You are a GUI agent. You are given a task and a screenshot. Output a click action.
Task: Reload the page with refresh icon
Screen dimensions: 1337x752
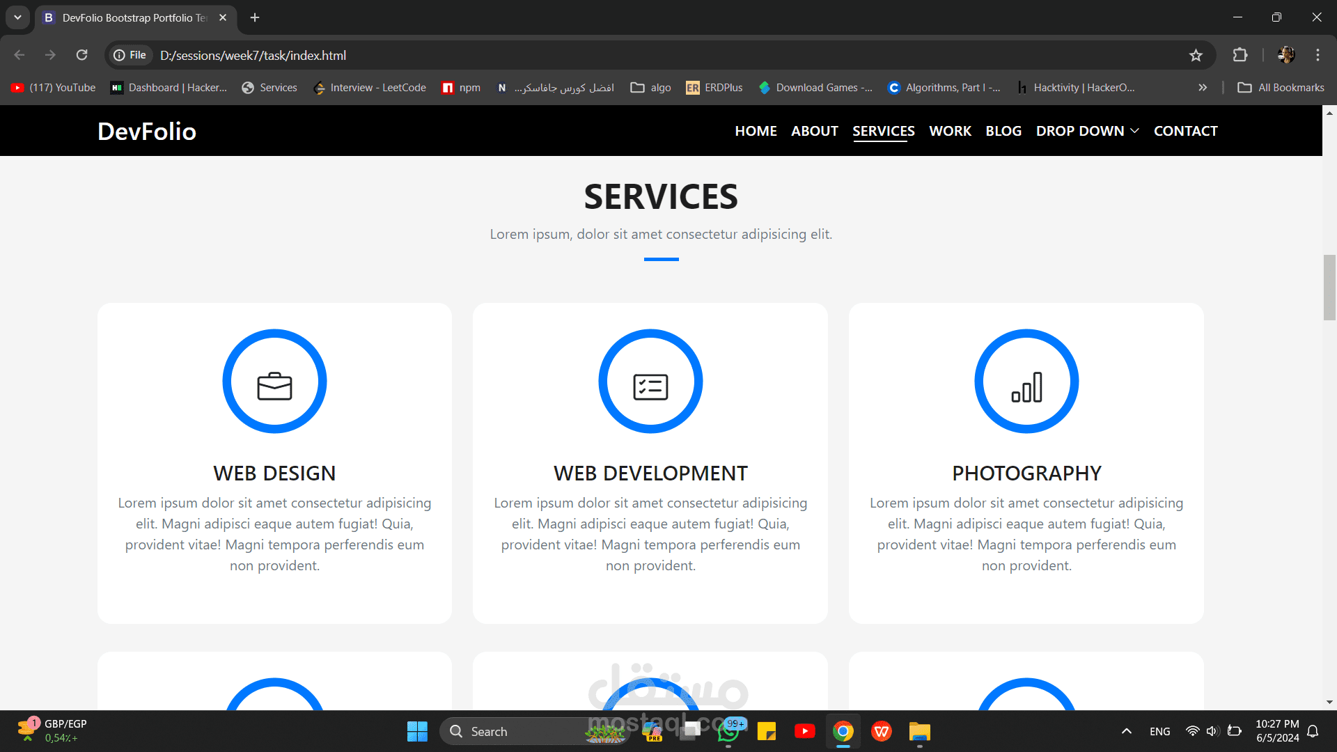(82, 55)
